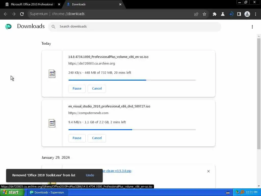Screen dimensions: 261x196
Task: Open the Windows start button
Action: pyautogui.click(x=12, y=192)
